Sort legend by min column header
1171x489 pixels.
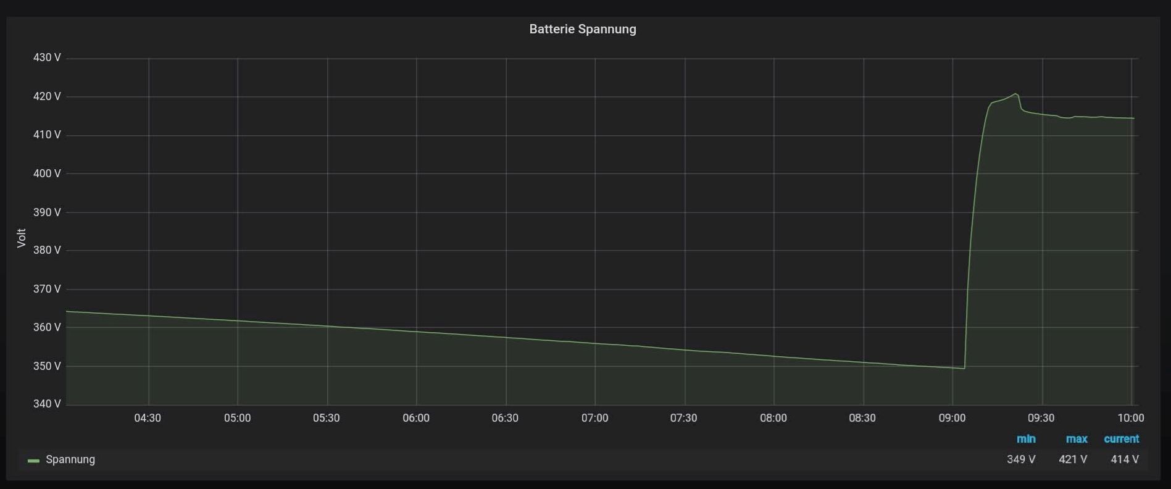coord(1026,439)
